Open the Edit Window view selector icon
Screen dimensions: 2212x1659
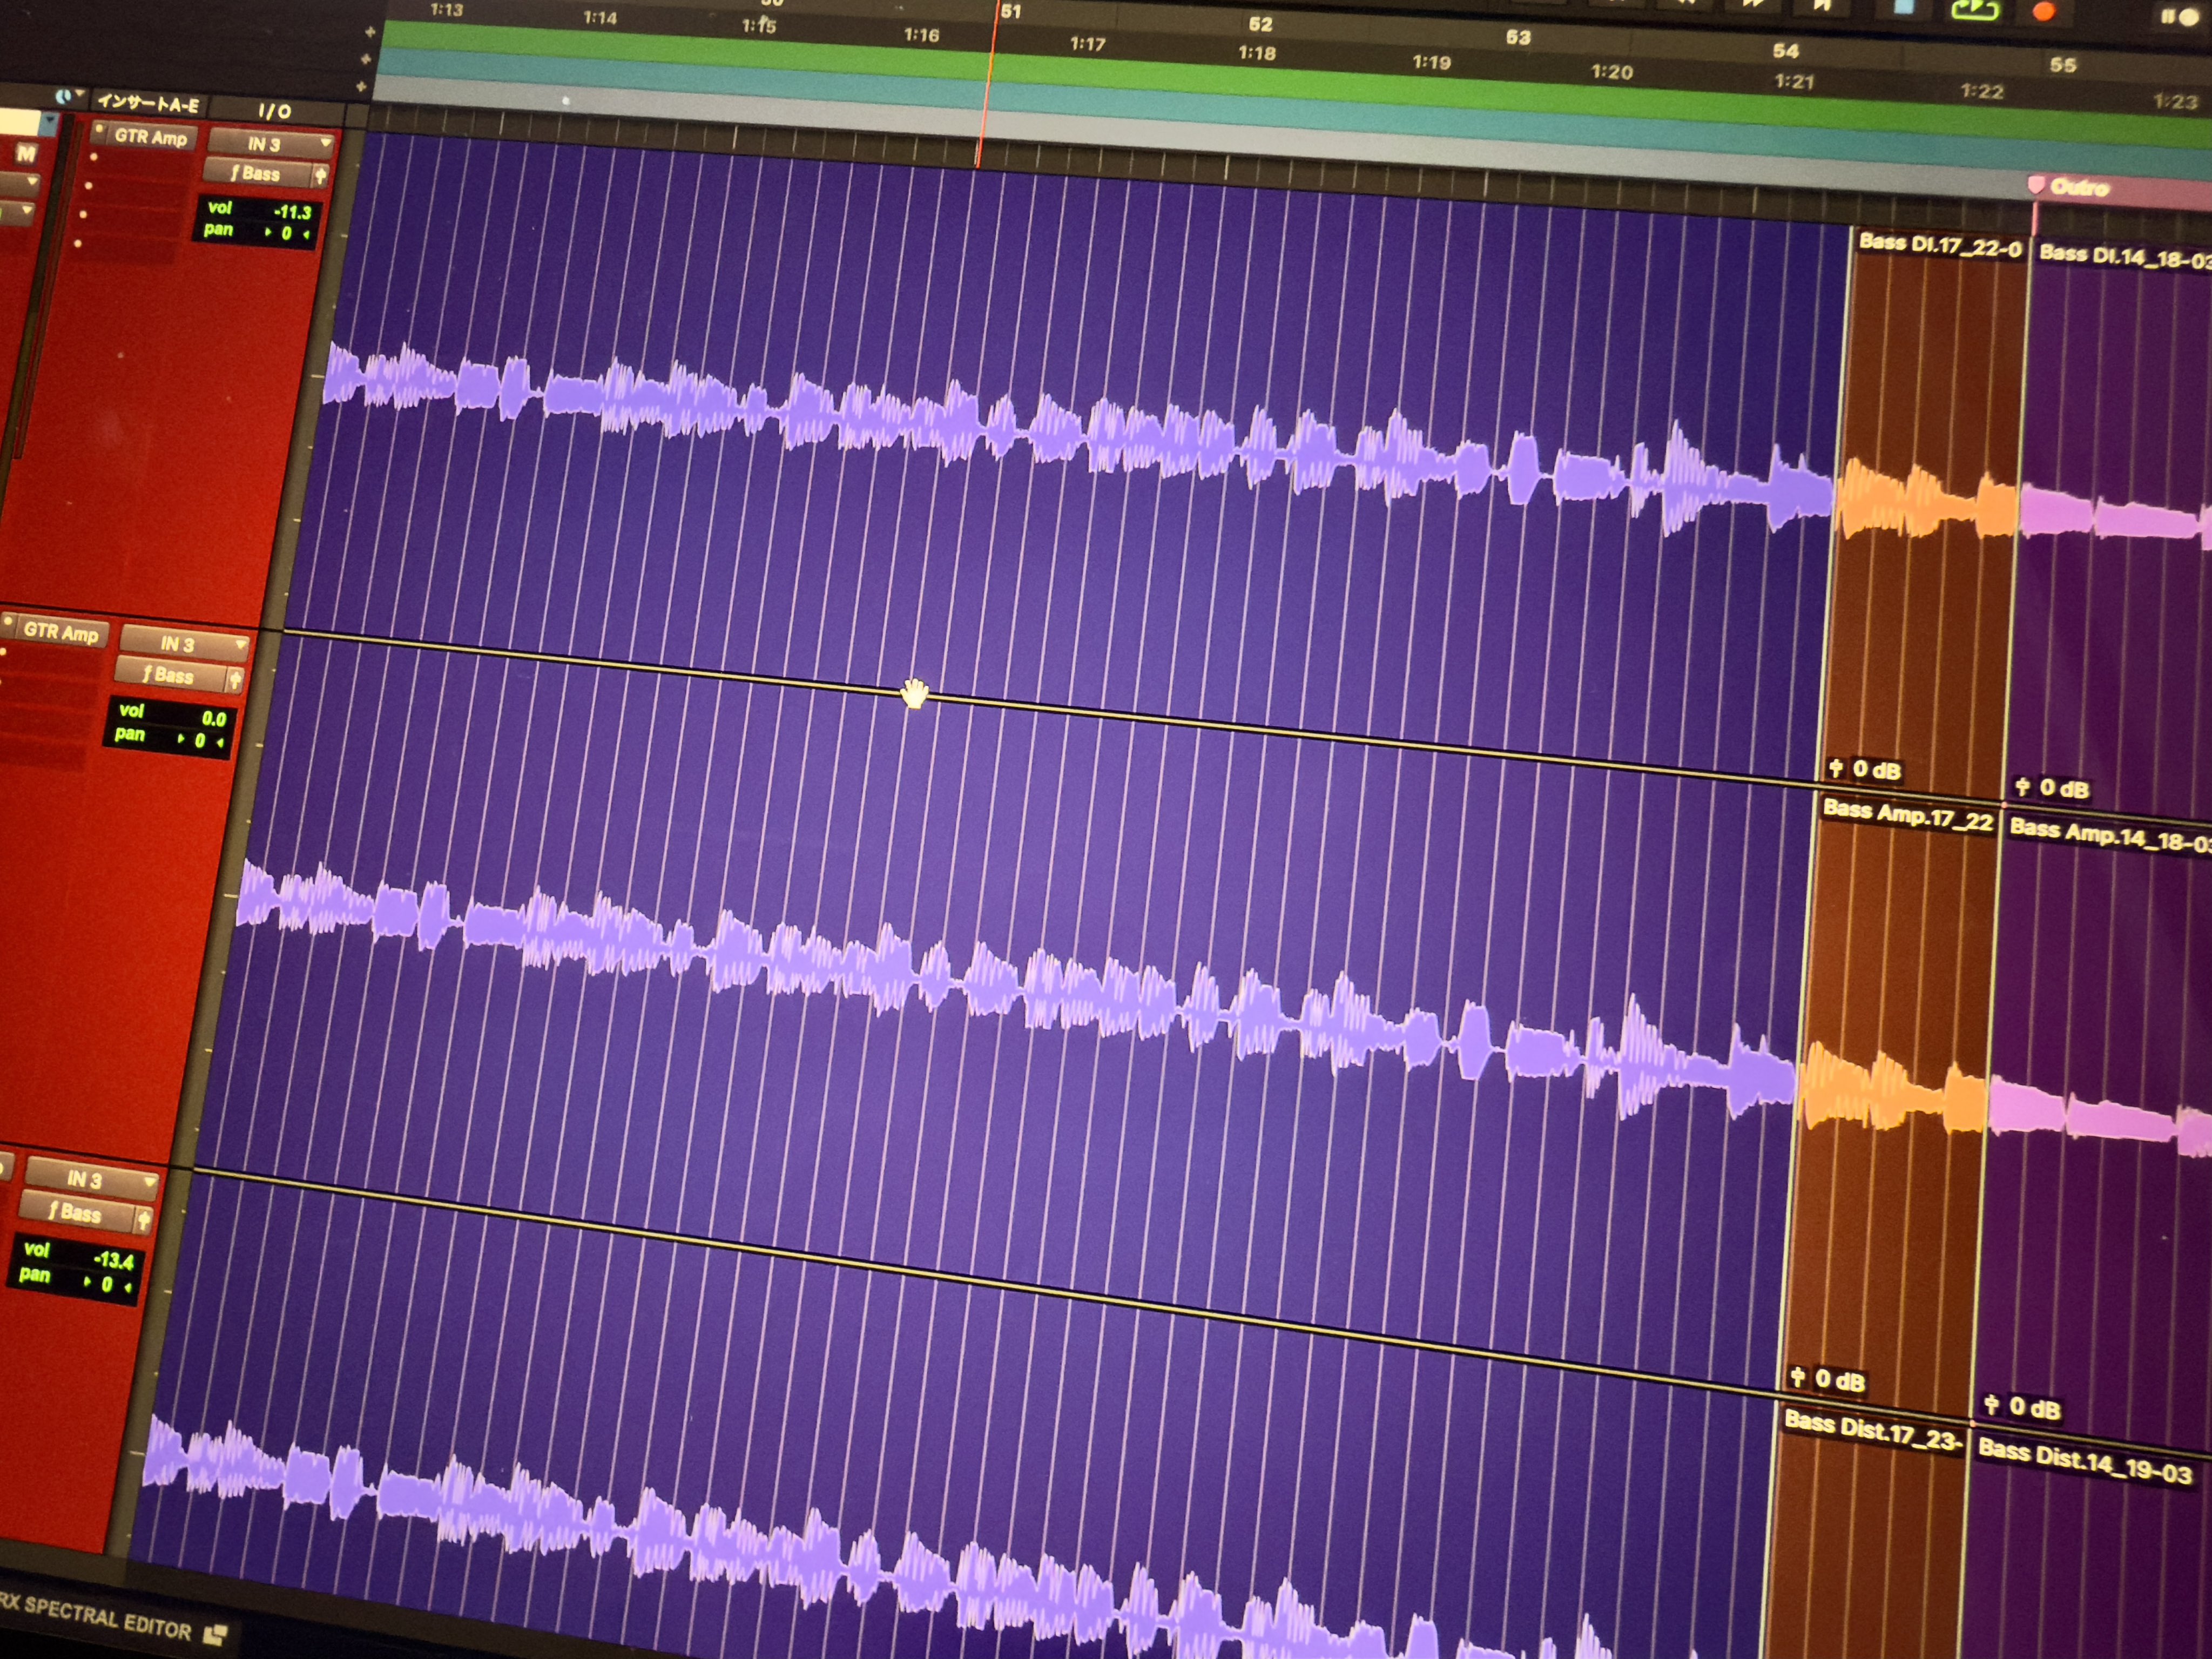(x=63, y=96)
